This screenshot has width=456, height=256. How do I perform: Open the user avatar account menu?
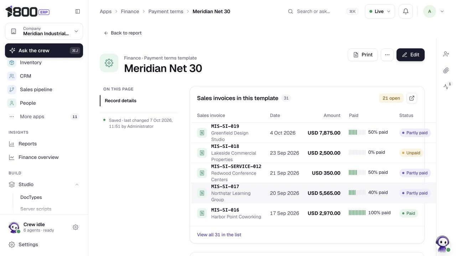pos(434,11)
